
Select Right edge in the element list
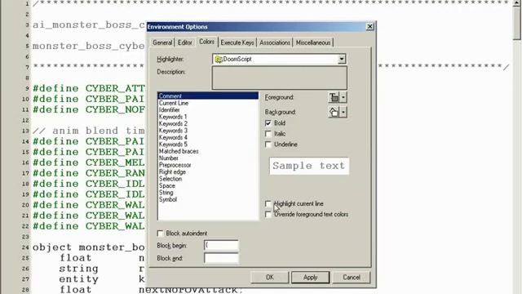[208, 172]
